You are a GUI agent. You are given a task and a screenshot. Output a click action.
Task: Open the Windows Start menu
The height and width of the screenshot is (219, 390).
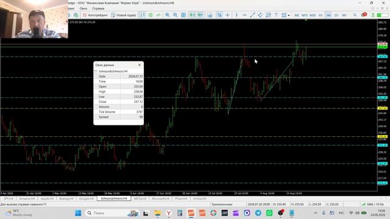(x=78, y=213)
